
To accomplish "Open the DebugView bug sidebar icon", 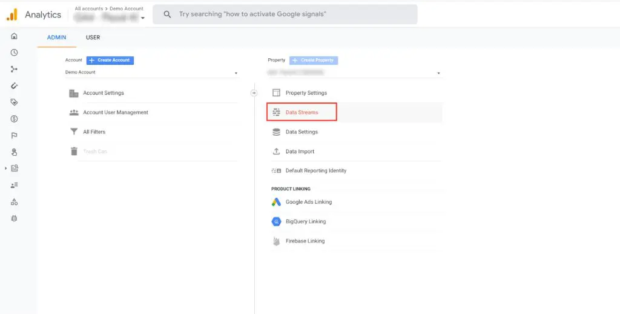I will click(x=15, y=218).
